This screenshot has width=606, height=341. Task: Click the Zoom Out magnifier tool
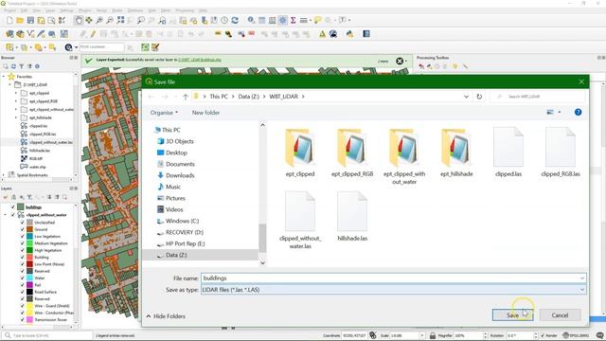110,20
